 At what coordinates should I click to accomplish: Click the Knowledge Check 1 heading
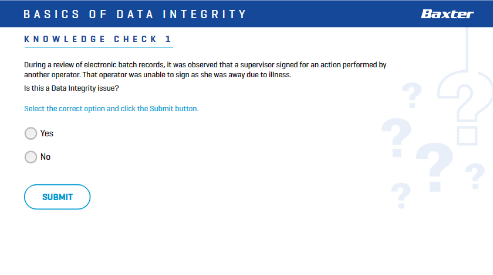98,39
